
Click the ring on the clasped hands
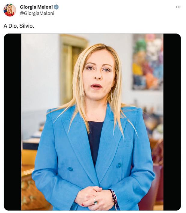[95, 201]
